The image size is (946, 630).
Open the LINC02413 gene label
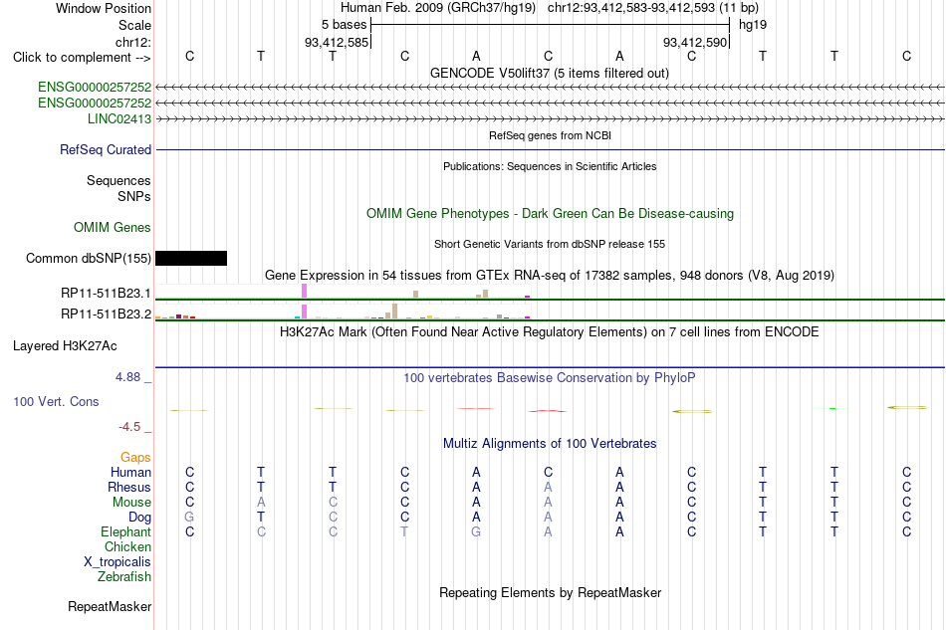119,118
